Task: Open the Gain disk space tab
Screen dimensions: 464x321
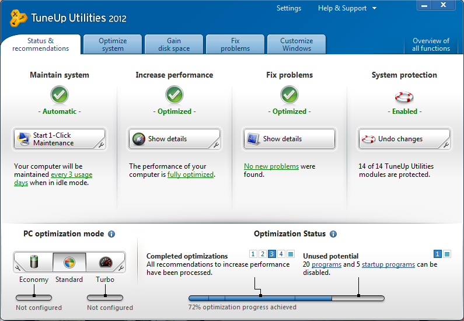Action: point(174,44)
